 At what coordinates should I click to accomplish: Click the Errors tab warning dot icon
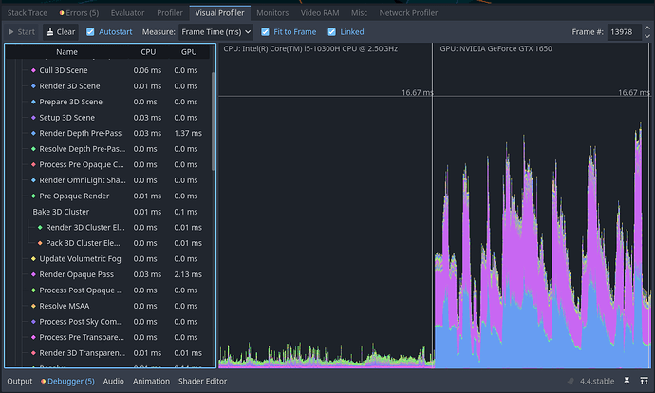[62, 14]
